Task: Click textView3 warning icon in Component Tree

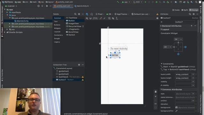Action: pos(83,77)
